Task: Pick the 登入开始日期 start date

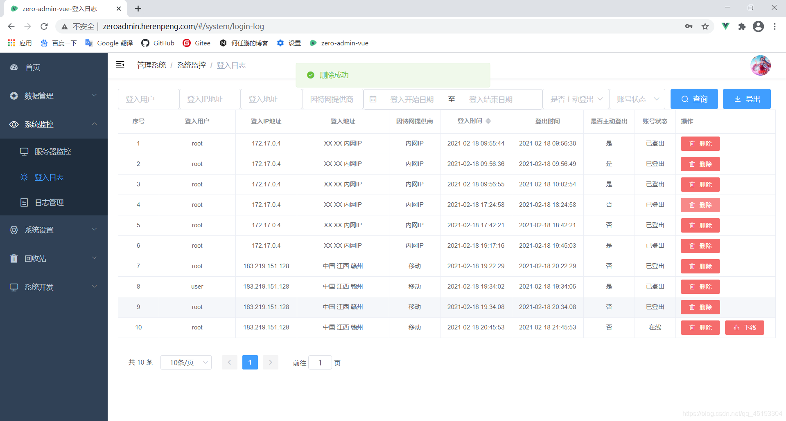Action: pos(412,99)
